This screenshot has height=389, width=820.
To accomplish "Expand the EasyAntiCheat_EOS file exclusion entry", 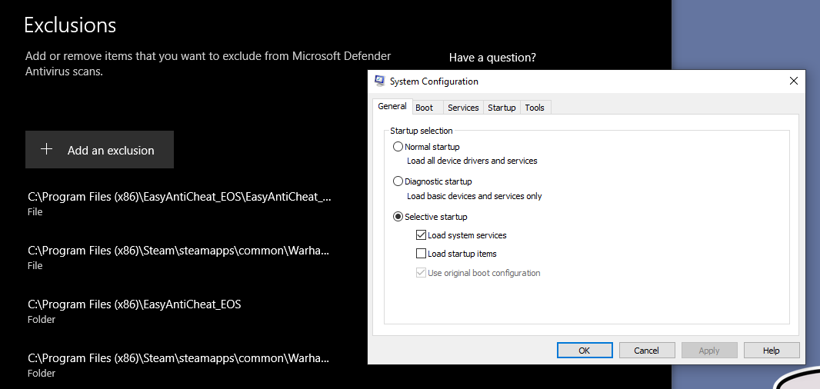I will tap(179, 203).
